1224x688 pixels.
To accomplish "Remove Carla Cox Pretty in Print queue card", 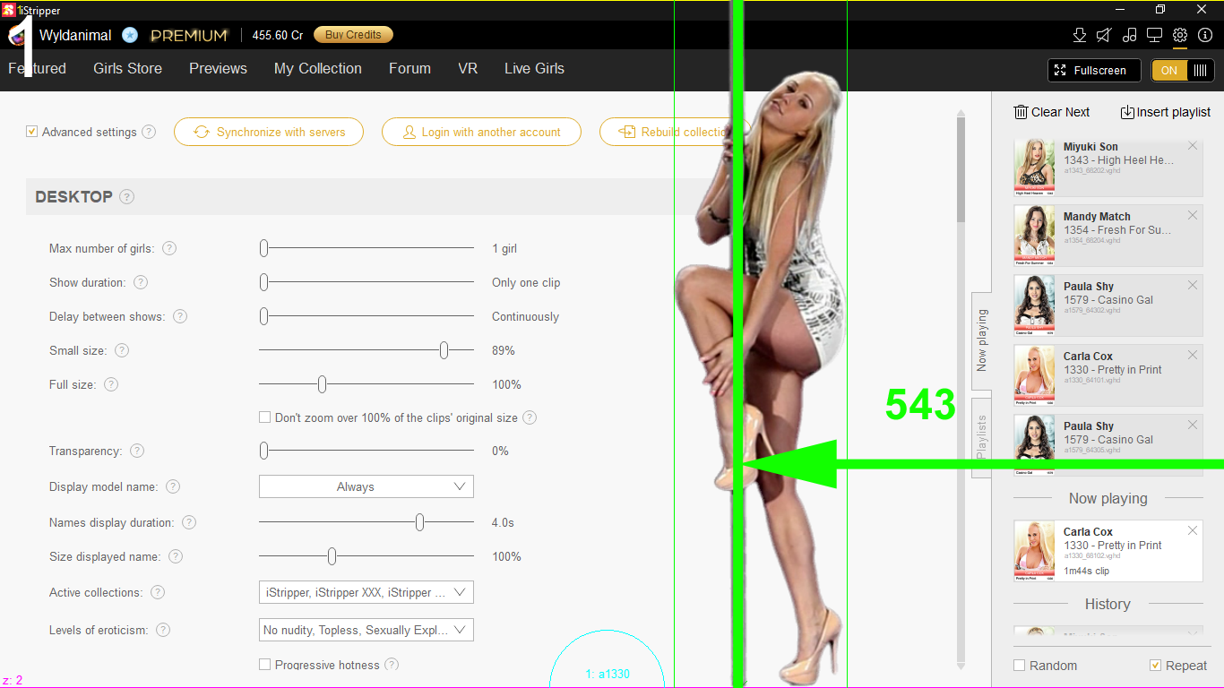I will coord(1193,356).
